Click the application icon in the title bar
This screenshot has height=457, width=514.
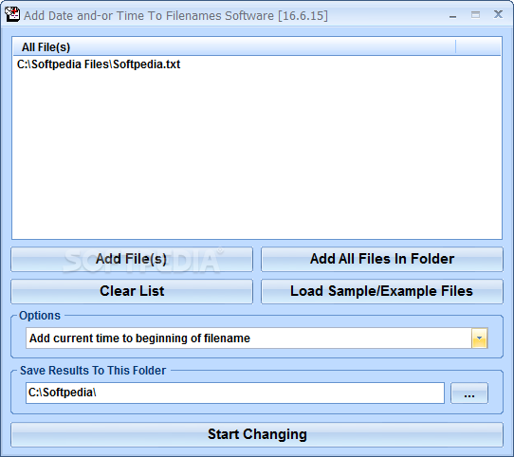click(x=12, y=15)
